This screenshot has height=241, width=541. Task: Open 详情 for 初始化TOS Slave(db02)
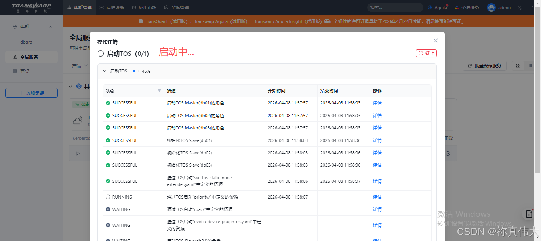[377, 153]
